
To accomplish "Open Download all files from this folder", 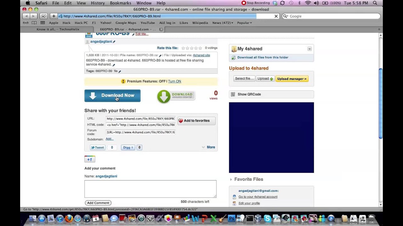I will point(263,57).
